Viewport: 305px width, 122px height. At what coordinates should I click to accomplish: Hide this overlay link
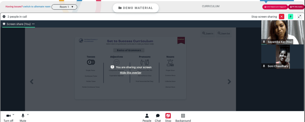pos(131,73)
